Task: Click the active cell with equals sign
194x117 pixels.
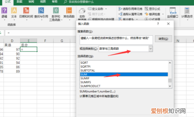Action: coord(28,49)
